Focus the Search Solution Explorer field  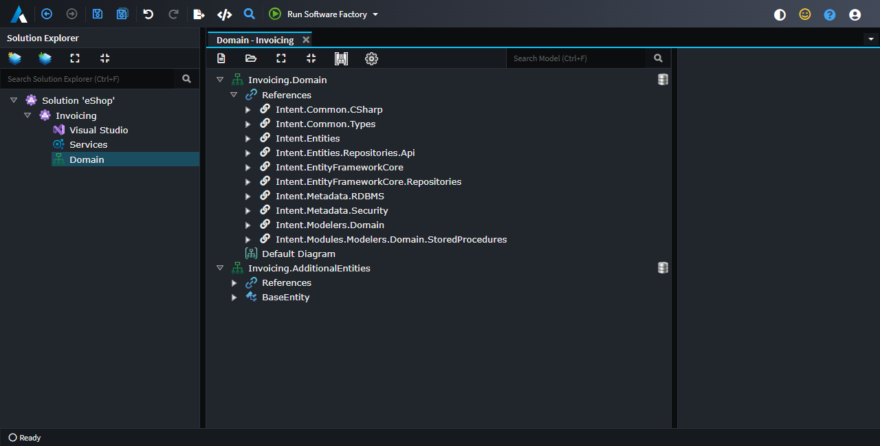click(87, 79)
